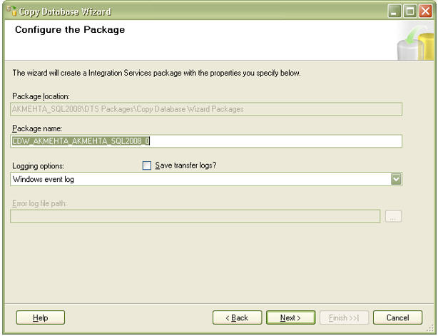Click the Package name input field
Image resolution: width=438 pixels, height=336 pixels.
coord(206,141)
